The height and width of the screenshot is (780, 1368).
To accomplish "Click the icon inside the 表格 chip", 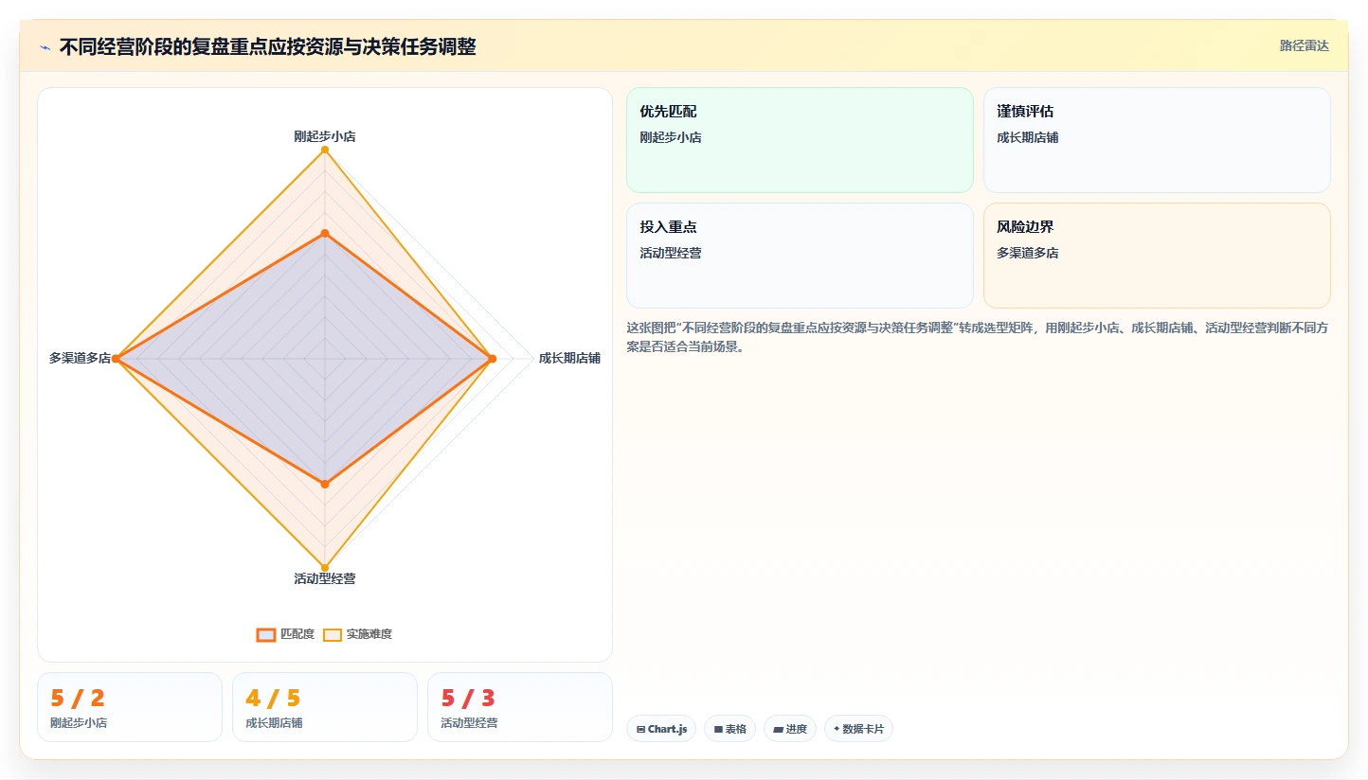I will (x=718, y=730).
